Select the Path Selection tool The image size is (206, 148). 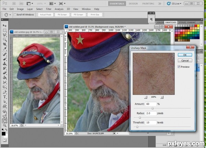click(4, 102)
